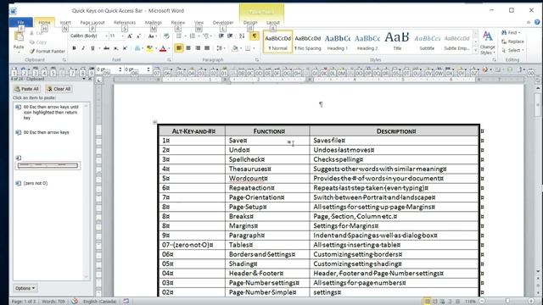543x305 pixels.
Task: Open the Text Effects button
Action: point(137,48)
